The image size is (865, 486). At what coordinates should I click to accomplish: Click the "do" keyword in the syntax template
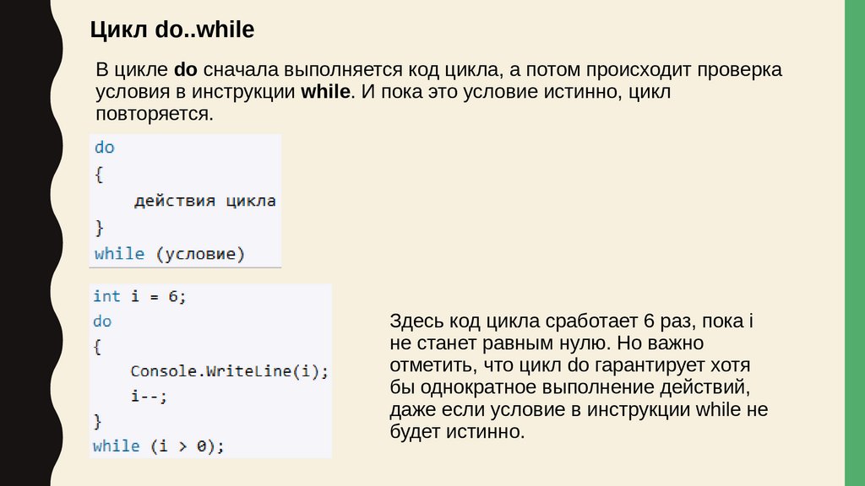(104, 147)
